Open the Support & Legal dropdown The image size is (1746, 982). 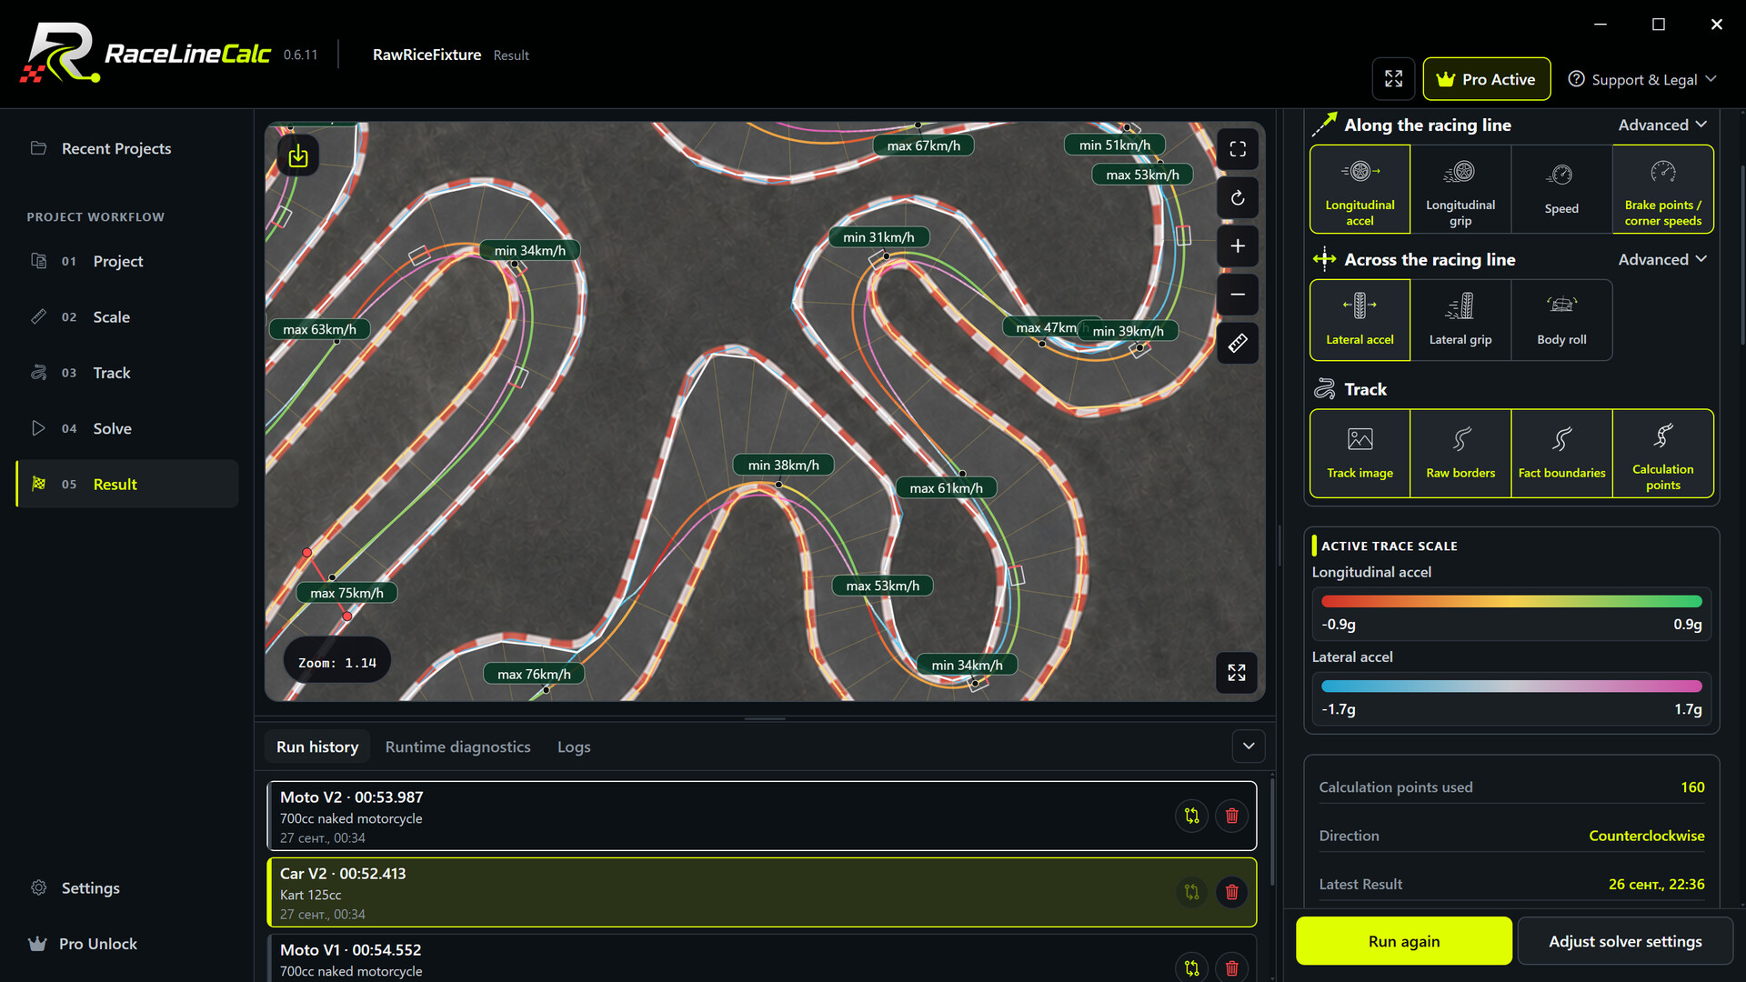click(1642, 79)
